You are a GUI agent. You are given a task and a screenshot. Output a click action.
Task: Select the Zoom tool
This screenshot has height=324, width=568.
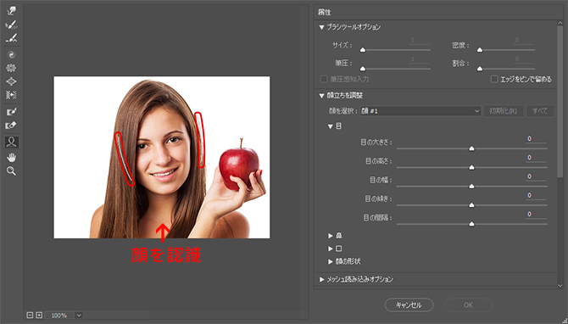click(x=11, y=170)
